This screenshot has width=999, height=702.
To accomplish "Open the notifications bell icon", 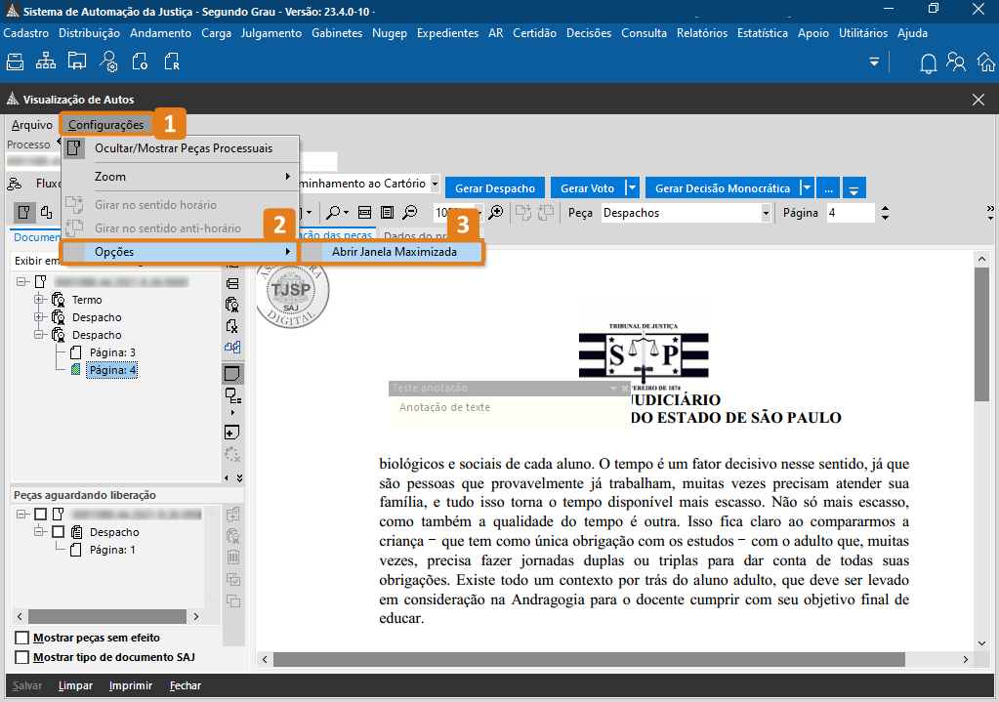I will point(929,63).
